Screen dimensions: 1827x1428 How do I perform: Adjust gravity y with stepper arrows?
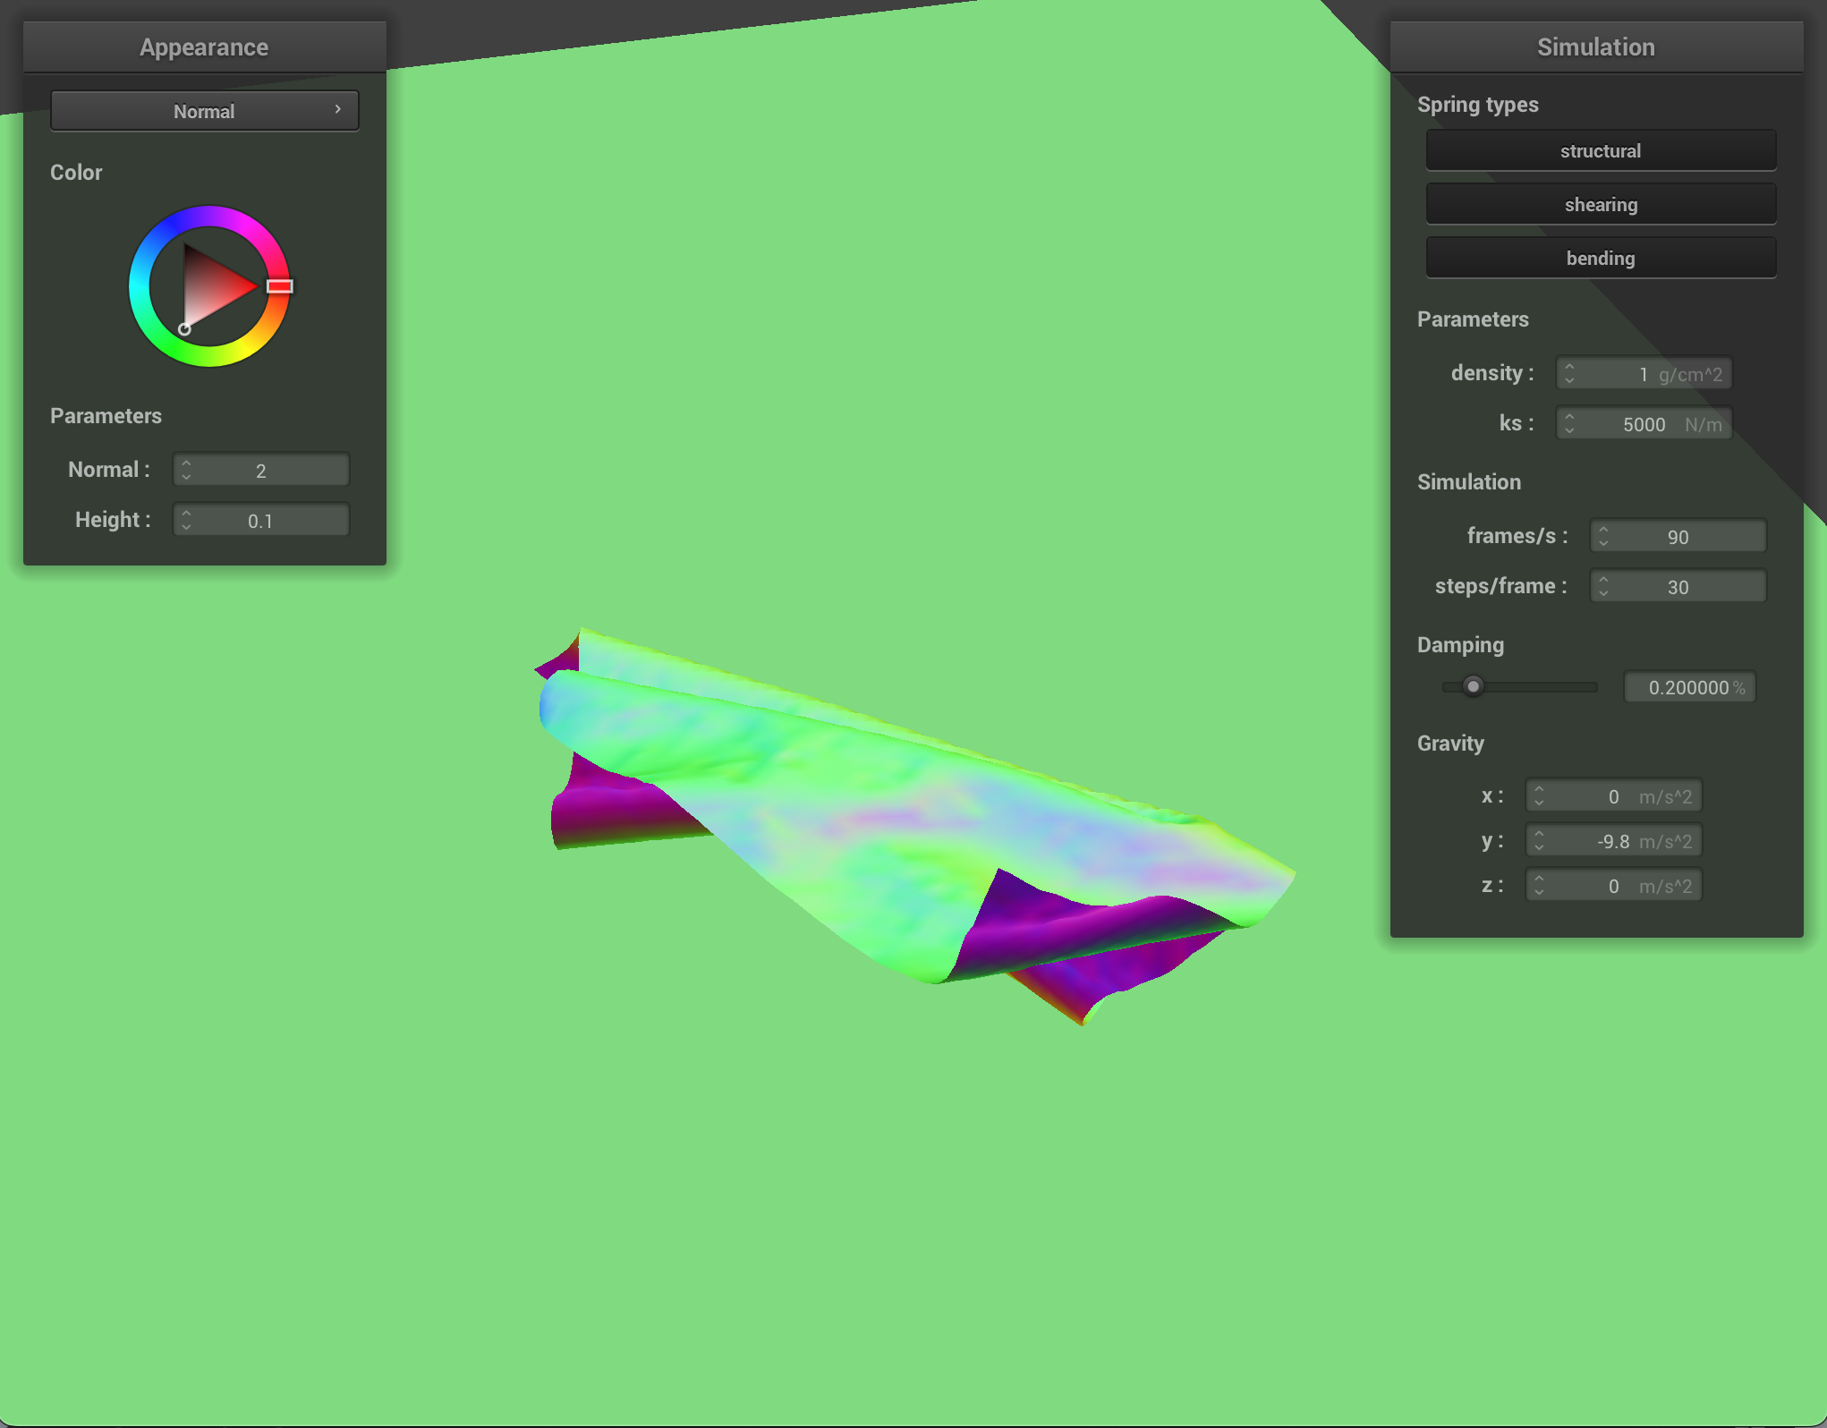pos(1539,840)
